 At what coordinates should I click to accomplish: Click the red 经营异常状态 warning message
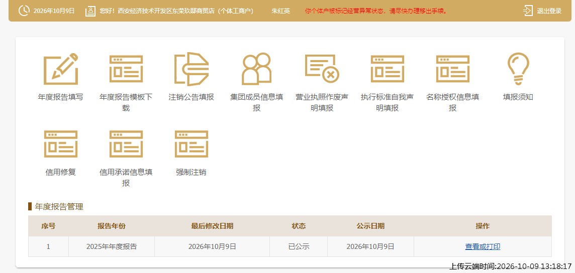pos(376,11)
